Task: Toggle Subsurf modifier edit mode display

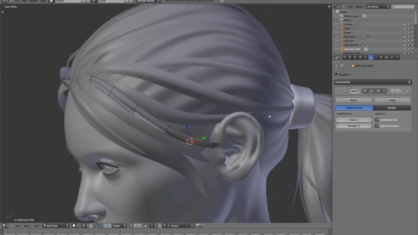Action: 378,91
